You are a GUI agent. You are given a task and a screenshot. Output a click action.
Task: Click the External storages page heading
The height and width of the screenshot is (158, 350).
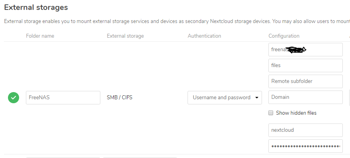pyautogui.click(x=36, y=7)
